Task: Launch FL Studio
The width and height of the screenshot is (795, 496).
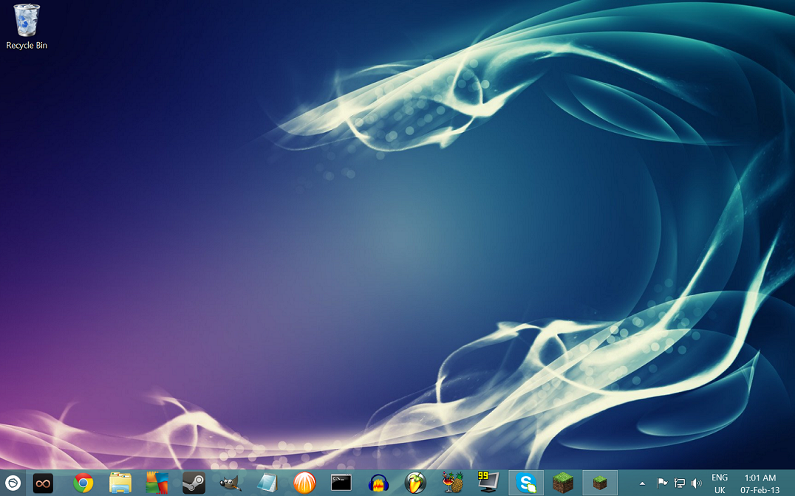Action: tap(414, 483)
